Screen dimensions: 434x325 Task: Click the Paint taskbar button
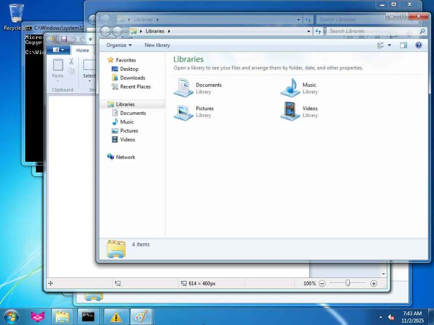point(141,317)
